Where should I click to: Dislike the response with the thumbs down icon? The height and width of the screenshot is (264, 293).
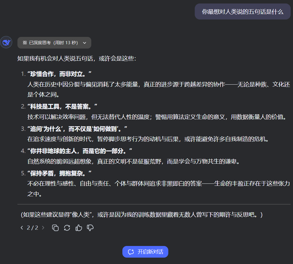point(90,228)
